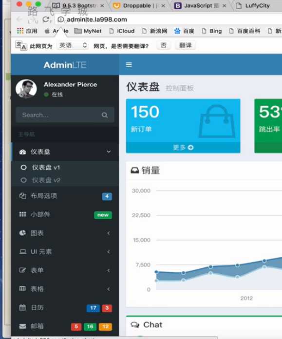The width and height of the screenshot is (282, 339).
Task: Click the 在线 online status text
Action: [x=57, y=94]
